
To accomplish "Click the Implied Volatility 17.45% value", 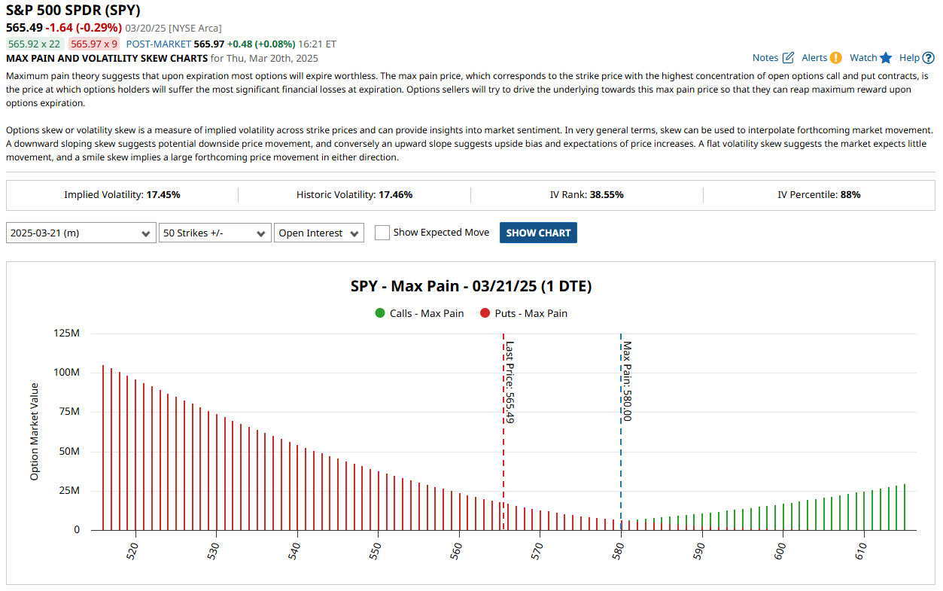I will click(x=163, y=194).
